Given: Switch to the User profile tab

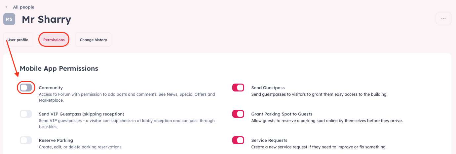Looking at the screenshot, I should [18, 40].
